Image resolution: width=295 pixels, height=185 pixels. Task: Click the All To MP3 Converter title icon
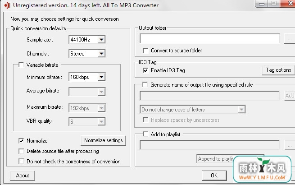click(7, 5)
